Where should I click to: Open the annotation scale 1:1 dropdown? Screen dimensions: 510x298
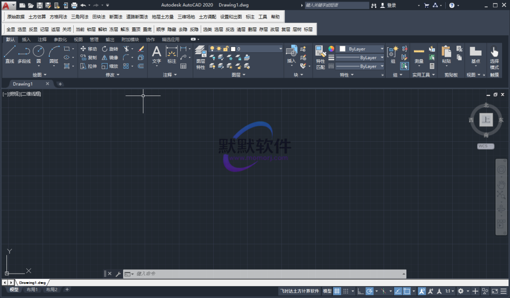449,291
